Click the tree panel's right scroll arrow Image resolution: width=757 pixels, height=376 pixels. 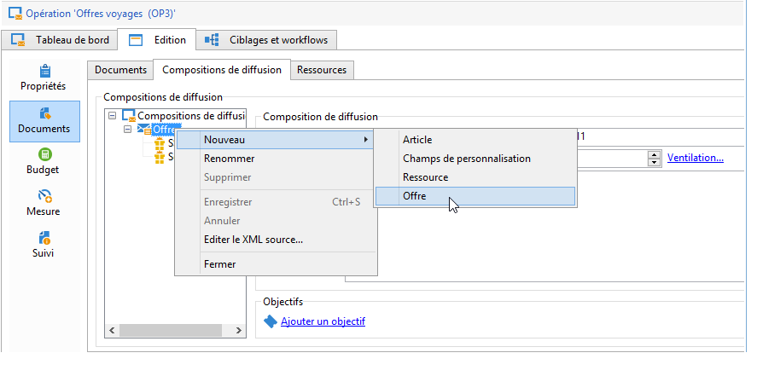(x=239, y=330)
